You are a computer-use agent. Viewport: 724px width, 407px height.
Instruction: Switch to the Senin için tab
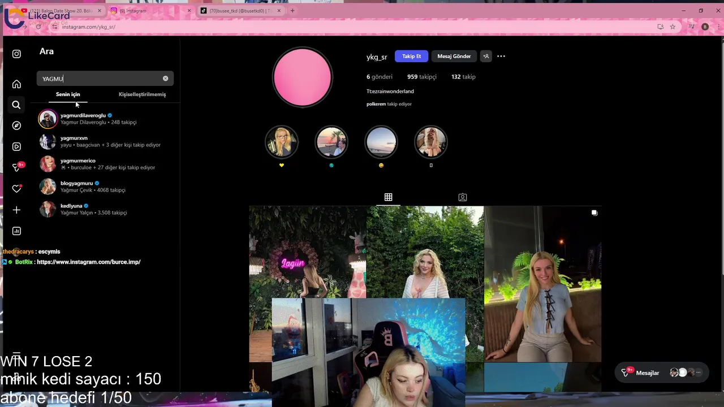coord(68,94)
